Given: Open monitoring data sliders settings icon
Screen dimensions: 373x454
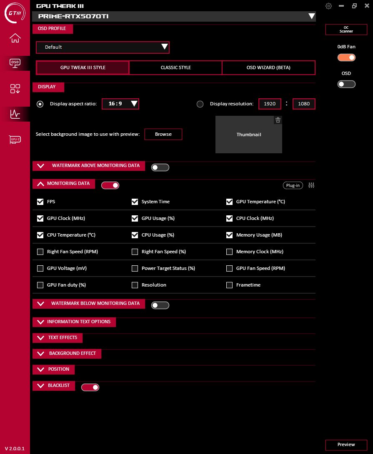Looking at the screenshot, I should tap(311, 185).
